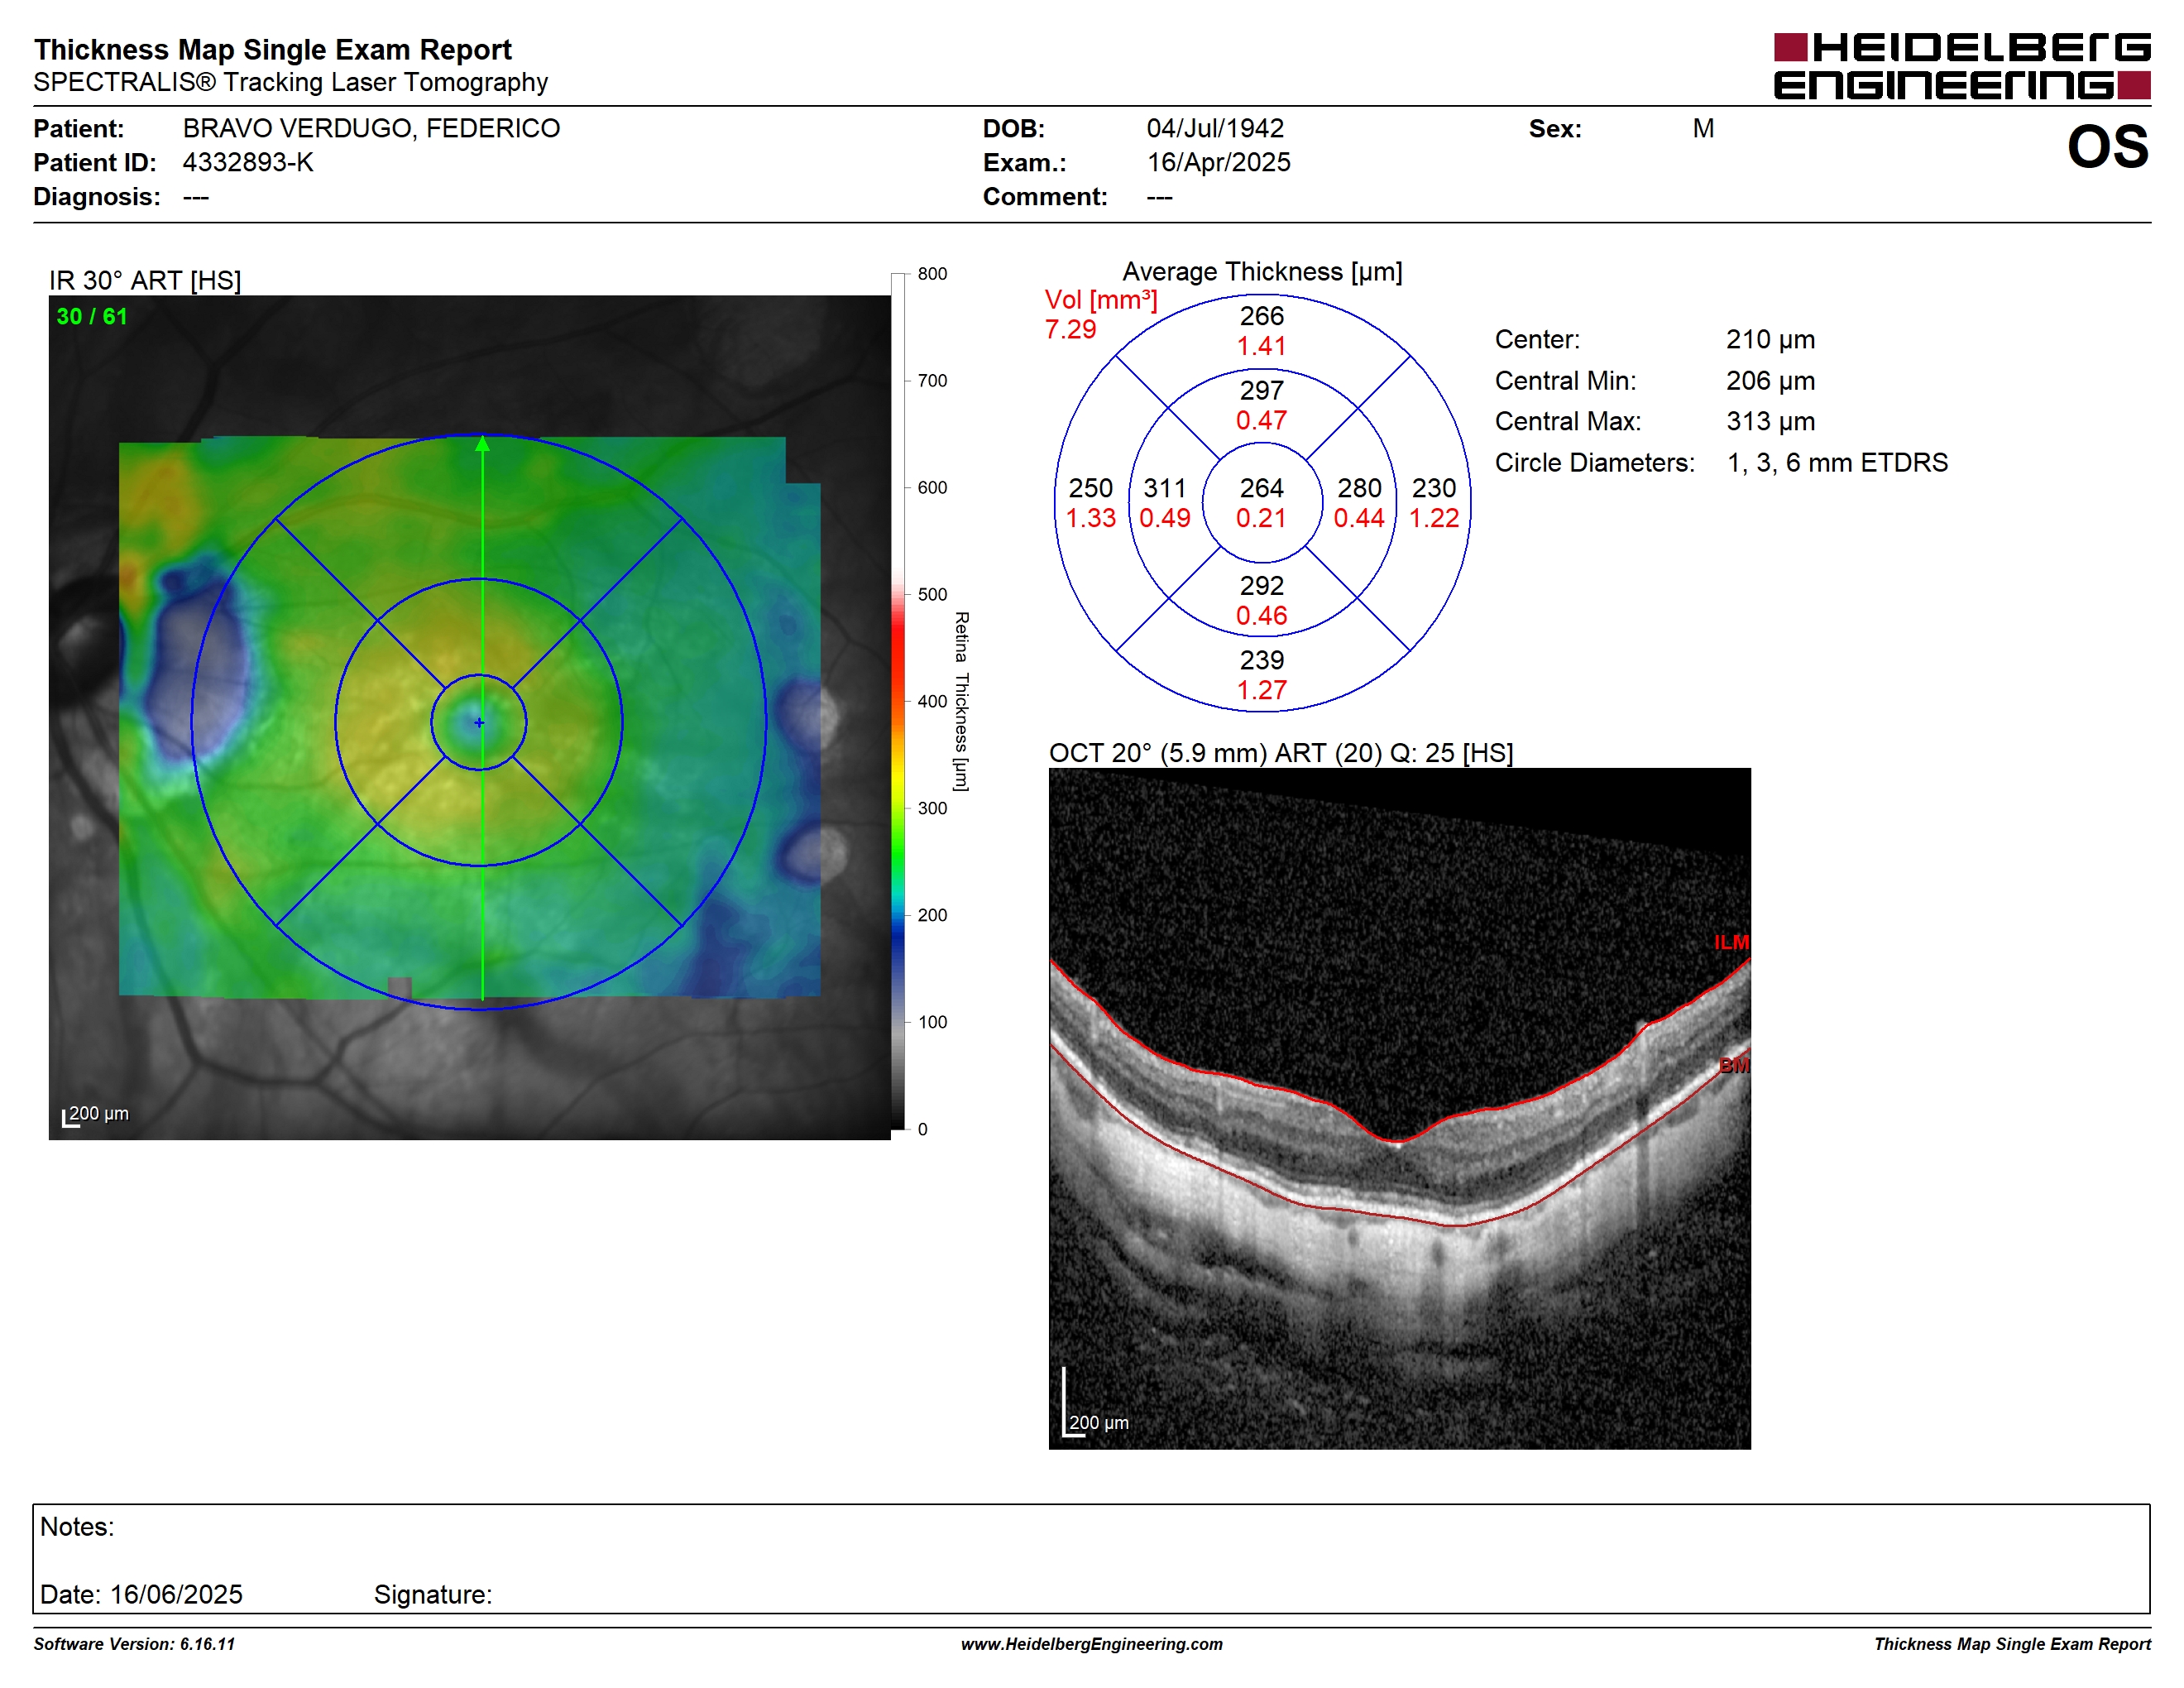Click the inner inferior thickness value 292
This screenshot has width=2184, height=1688.
1261,585
